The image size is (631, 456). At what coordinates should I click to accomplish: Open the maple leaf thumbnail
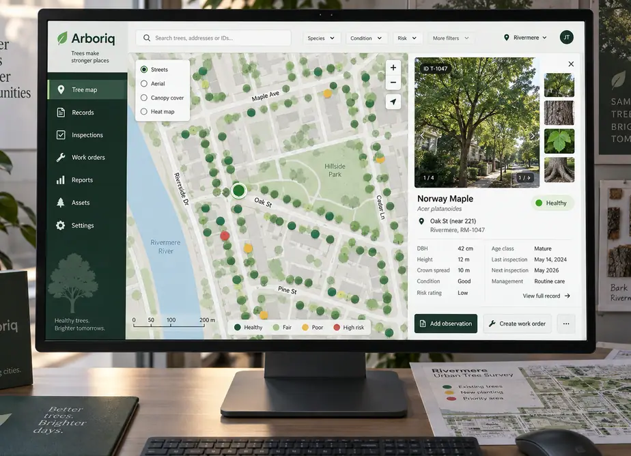559,141
